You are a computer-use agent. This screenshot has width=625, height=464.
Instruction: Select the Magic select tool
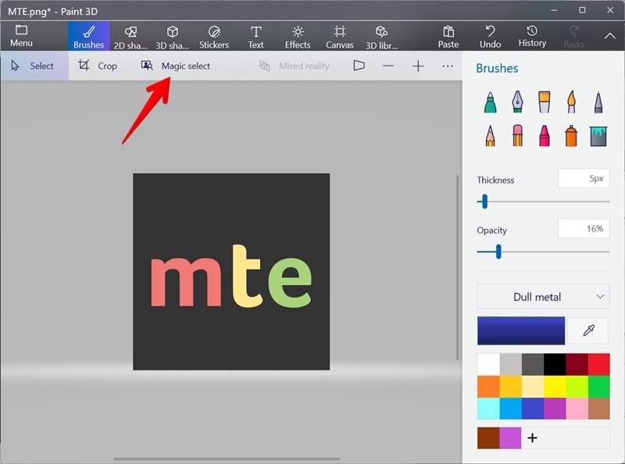180,66
